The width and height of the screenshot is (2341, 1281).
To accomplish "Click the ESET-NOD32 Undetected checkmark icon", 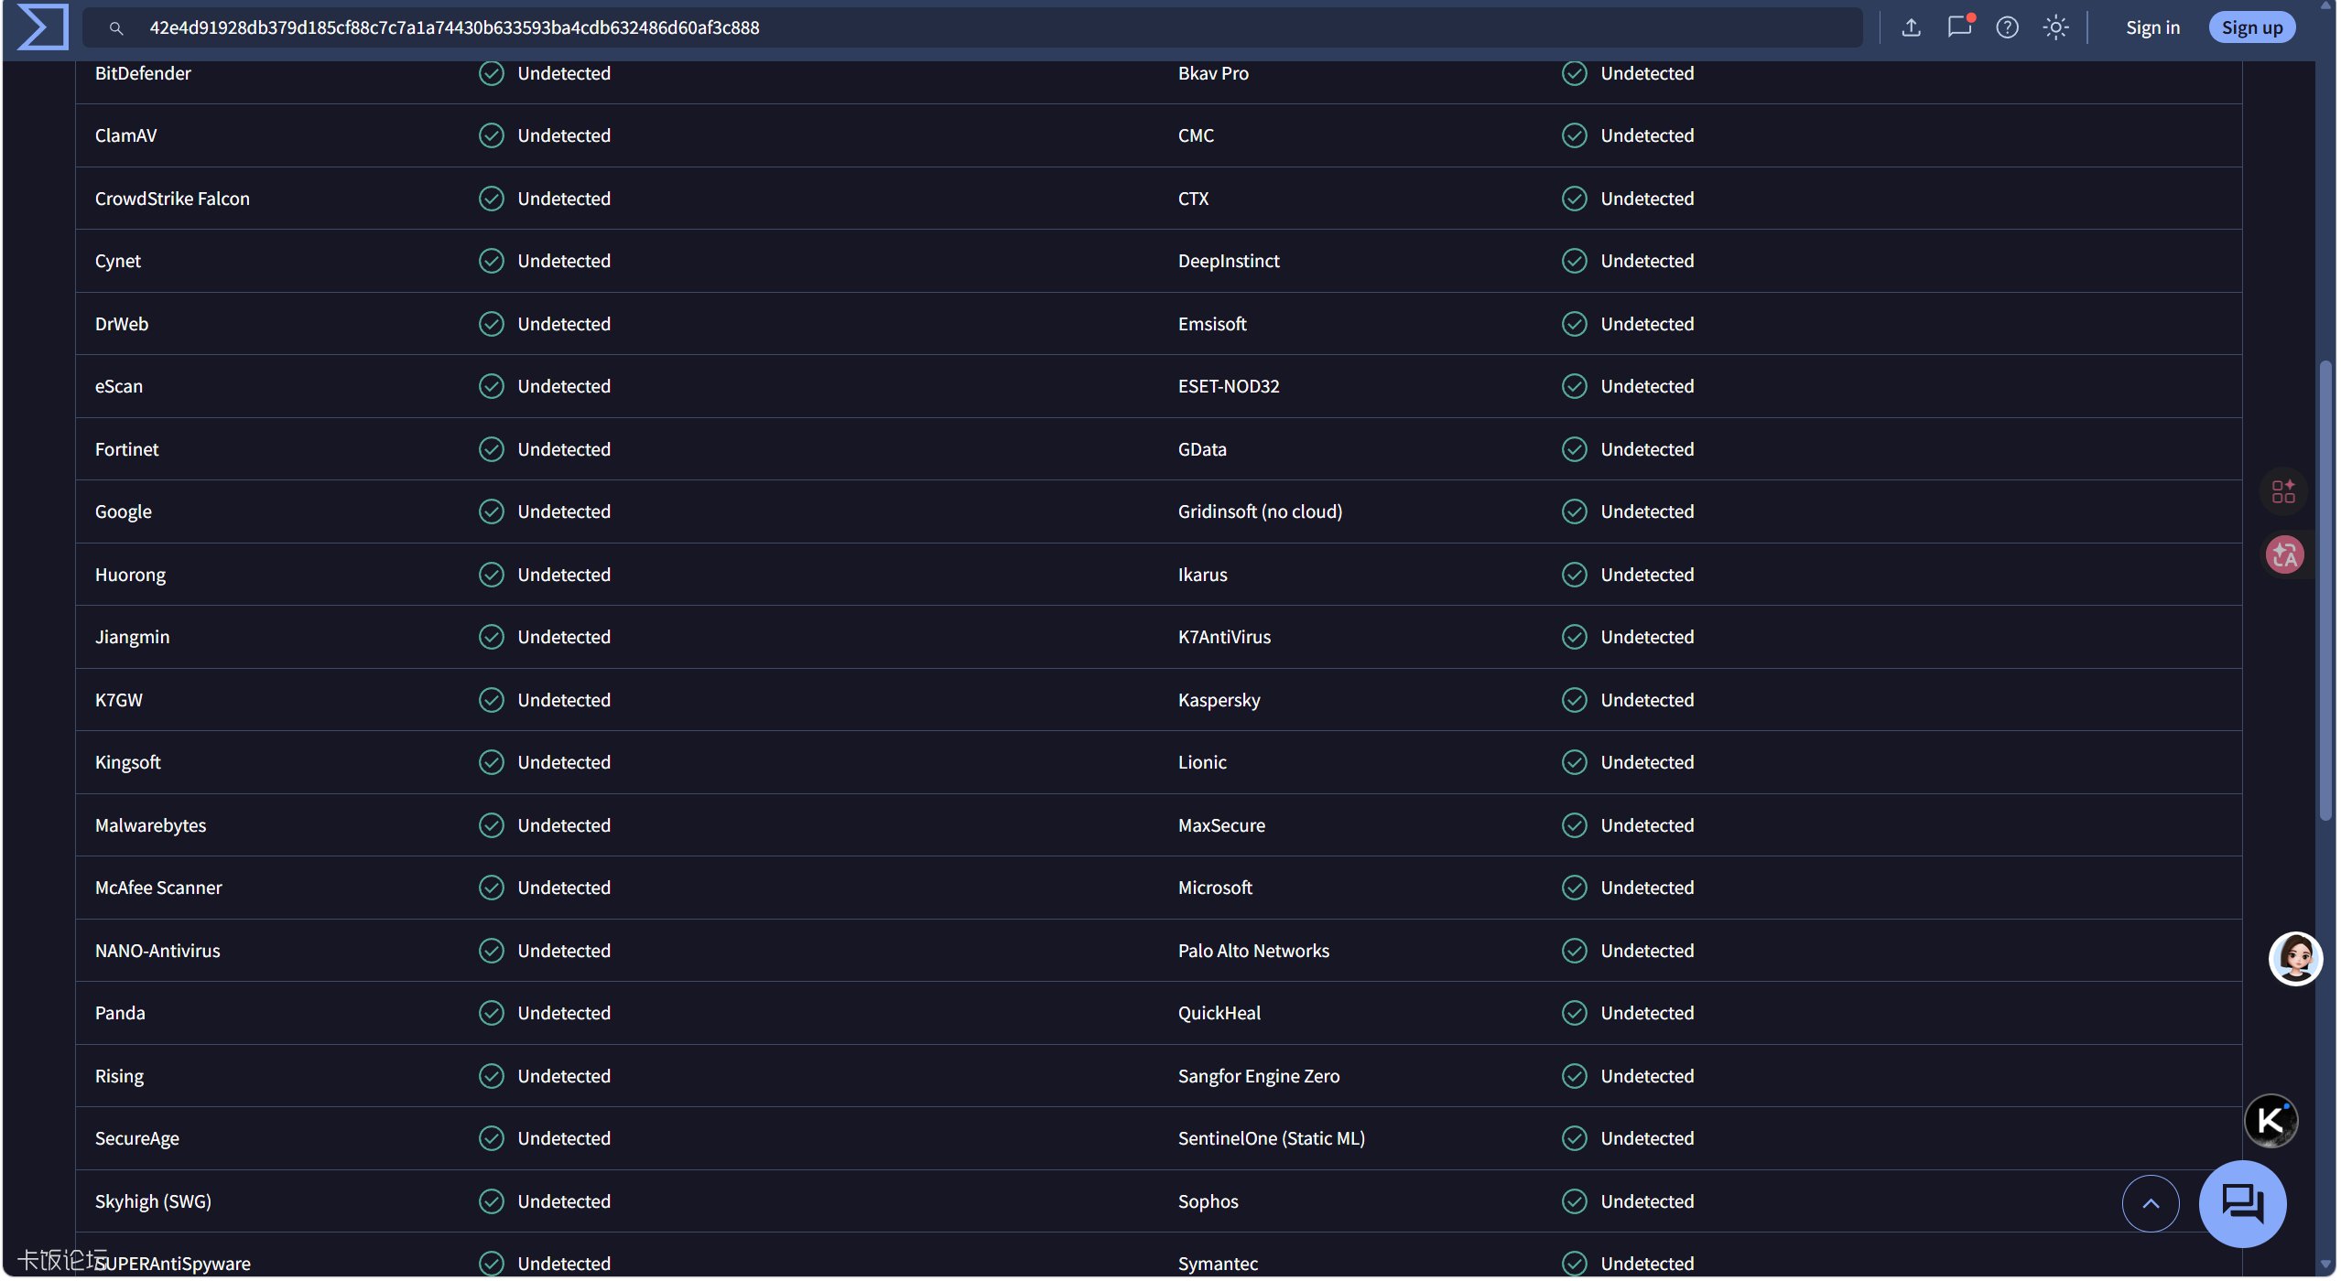I will coord(1574,386).
